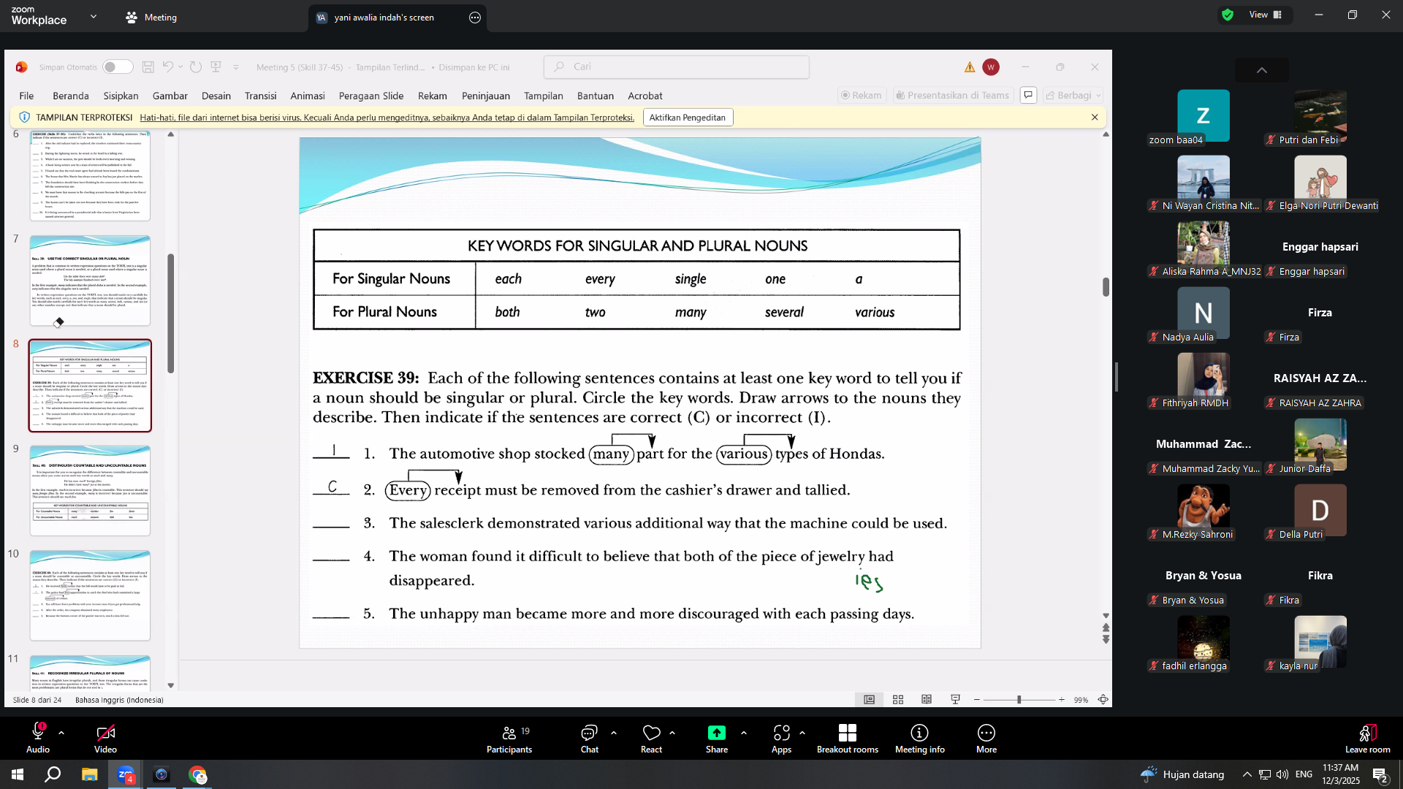Open Windows Start menu

pos(18,774)
